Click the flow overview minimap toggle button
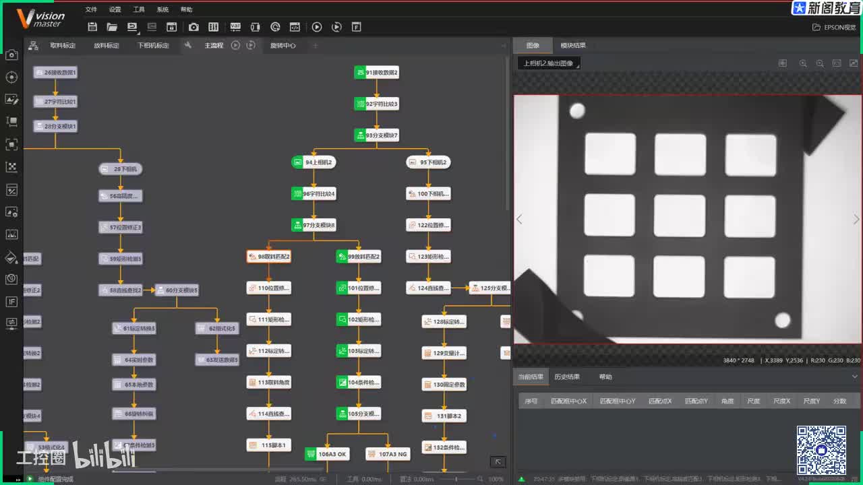 [498, 461]
